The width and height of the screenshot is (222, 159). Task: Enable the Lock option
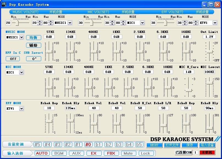(146, 153)
